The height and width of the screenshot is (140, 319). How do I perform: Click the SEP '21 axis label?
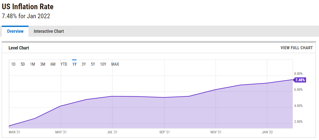click(x=164, y=132)
